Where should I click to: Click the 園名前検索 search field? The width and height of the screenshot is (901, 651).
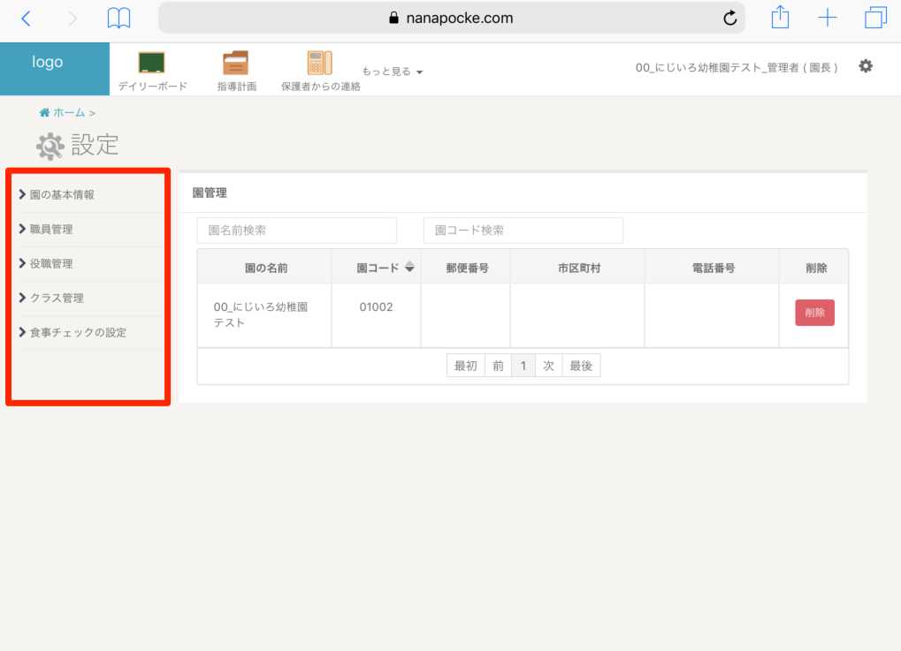click(296, 231)
